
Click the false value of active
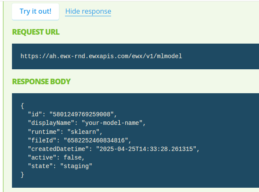(73, 157)
